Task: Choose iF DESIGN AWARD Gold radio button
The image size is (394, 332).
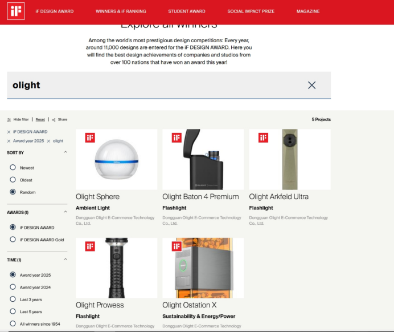Action: click(13, 240)
